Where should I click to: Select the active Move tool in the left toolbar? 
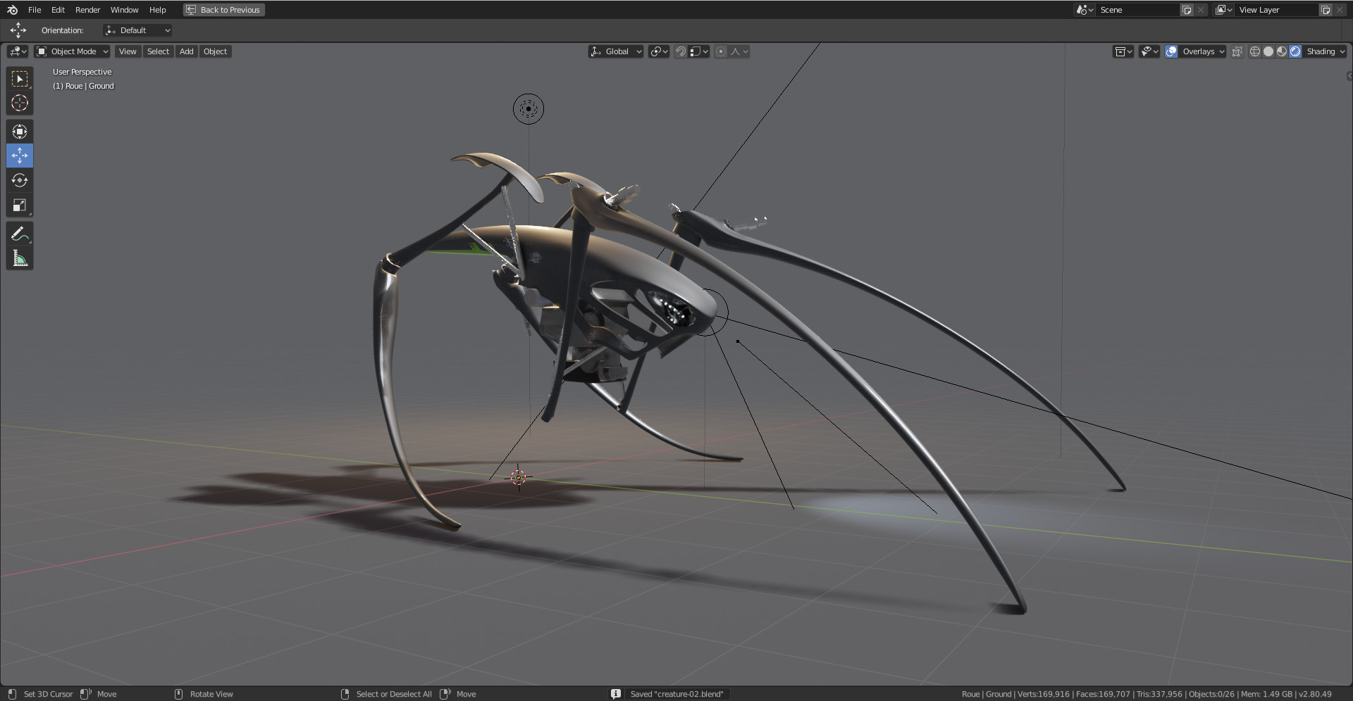(x=20, y=156)
